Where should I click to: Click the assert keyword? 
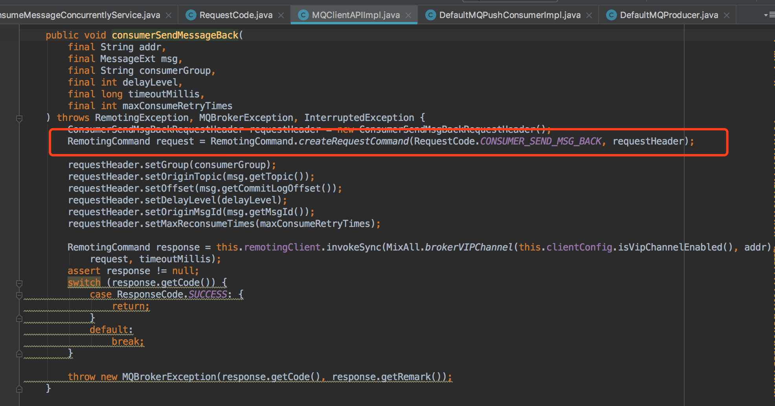84,271
